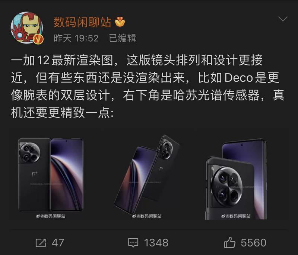Viewport: 298px width, 255px height.
Task: Open the 数码闲聊站 username link
Action: tap(82, 22)
